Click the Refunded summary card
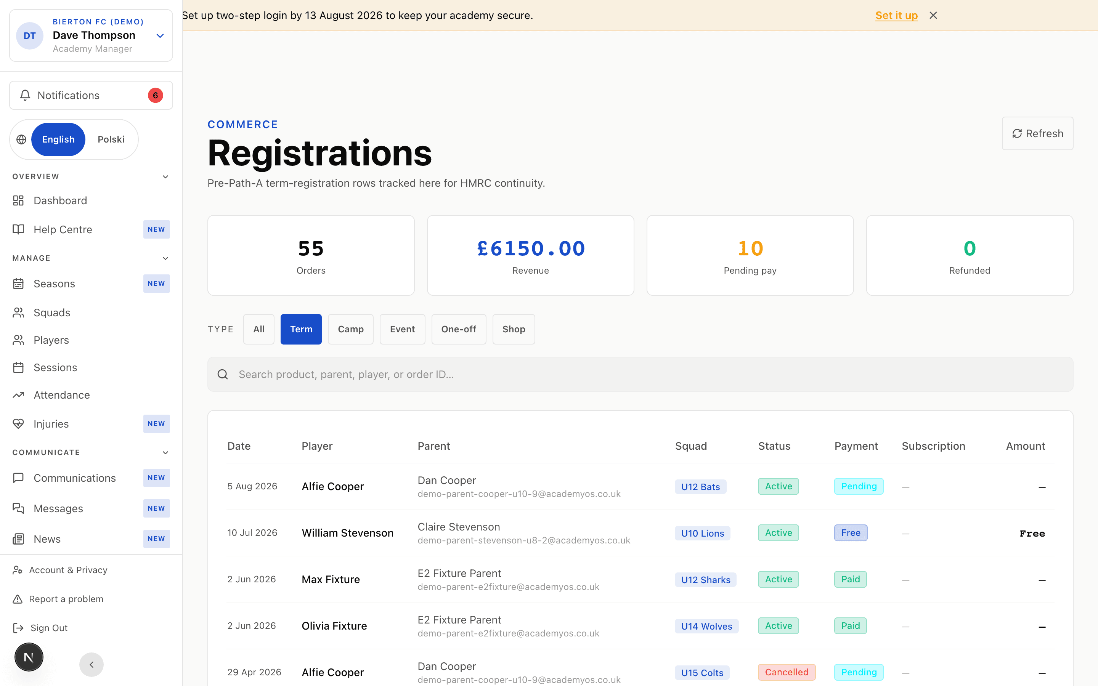 pos(970,255)
